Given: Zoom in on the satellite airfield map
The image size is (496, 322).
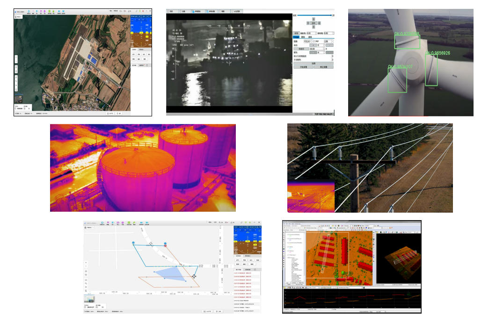Looking at the screenshot, I should [x=17, y=58].
